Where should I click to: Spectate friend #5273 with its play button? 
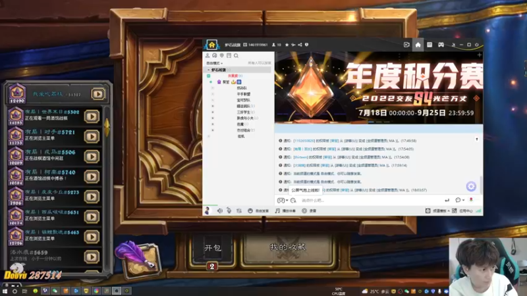[92, 197]
